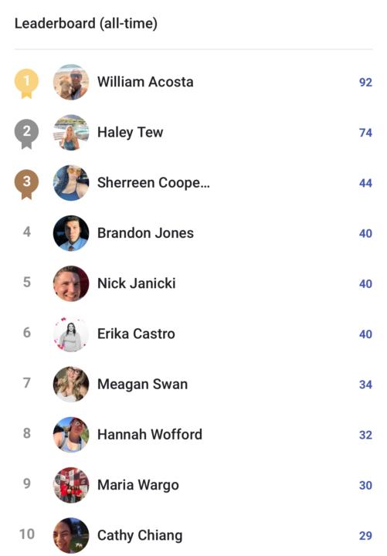This screenshot has width=387, height=556.
Task: Open Erika Castro's profile picture
Action: coord(71,334)
